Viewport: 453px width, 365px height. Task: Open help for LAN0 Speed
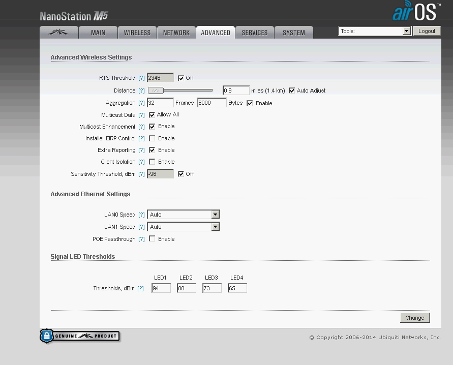tap(141, 215)
